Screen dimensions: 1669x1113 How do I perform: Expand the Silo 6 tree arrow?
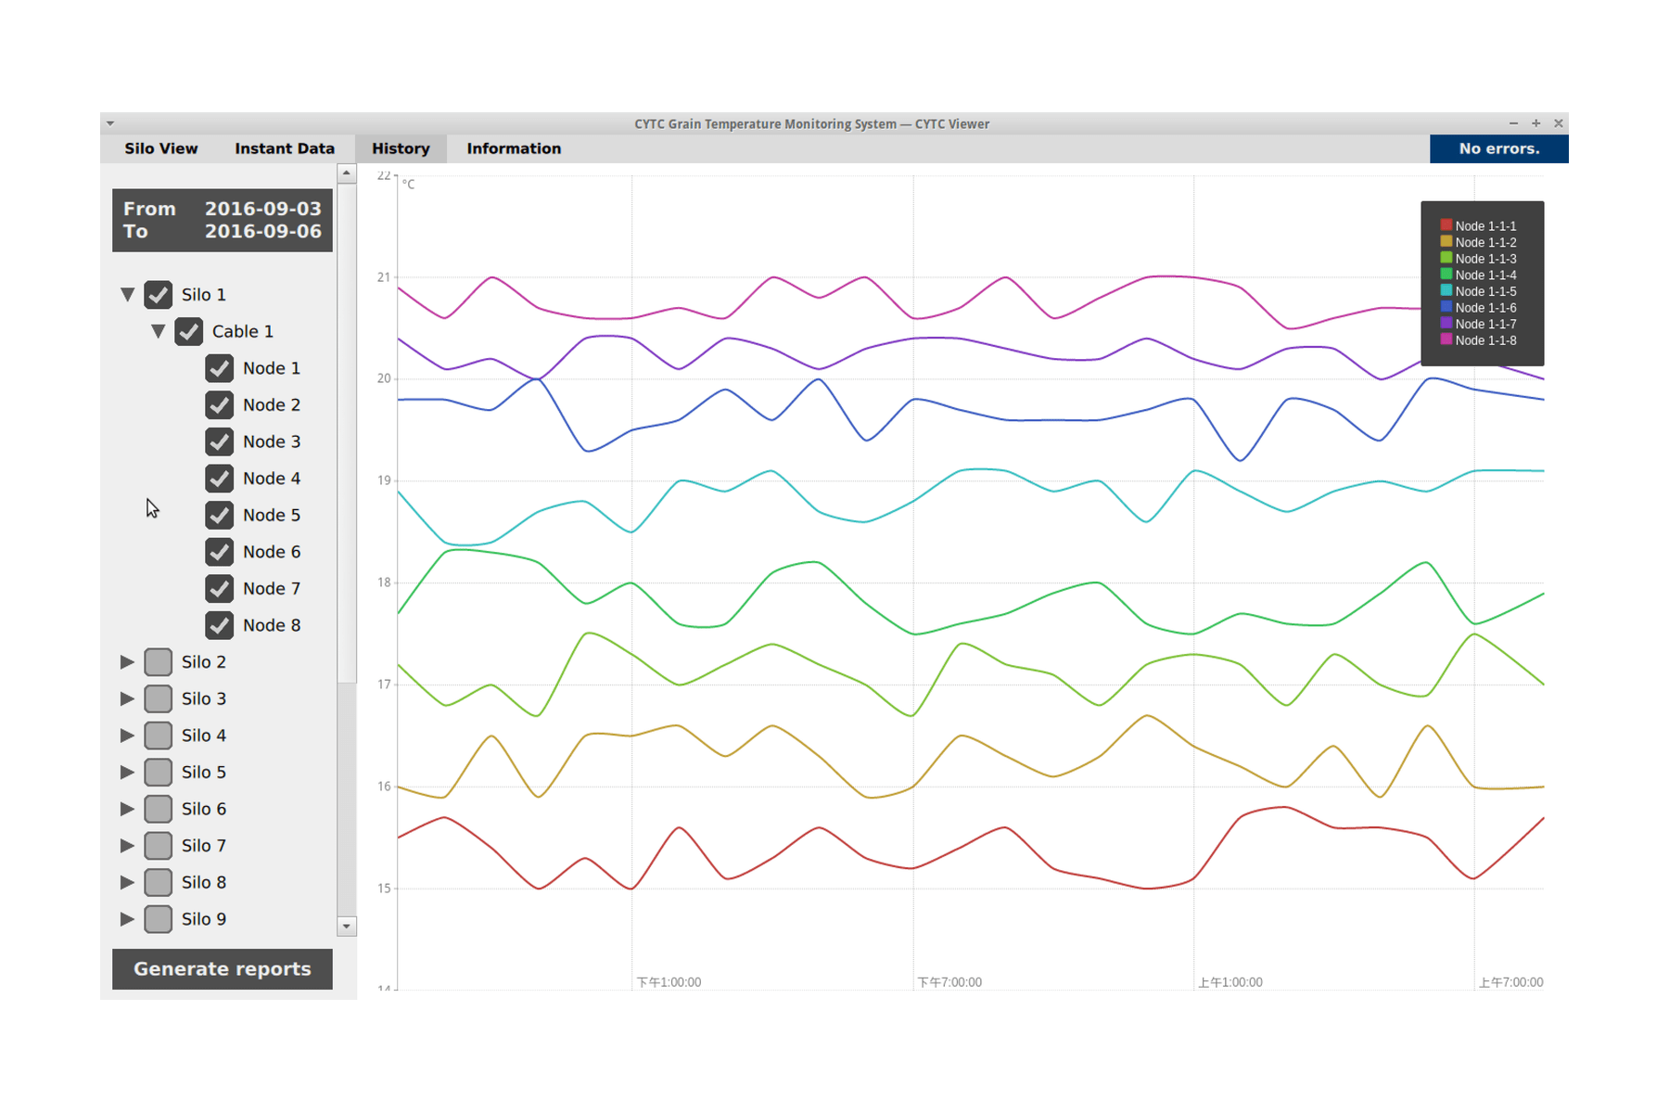[x=128, y=809]
